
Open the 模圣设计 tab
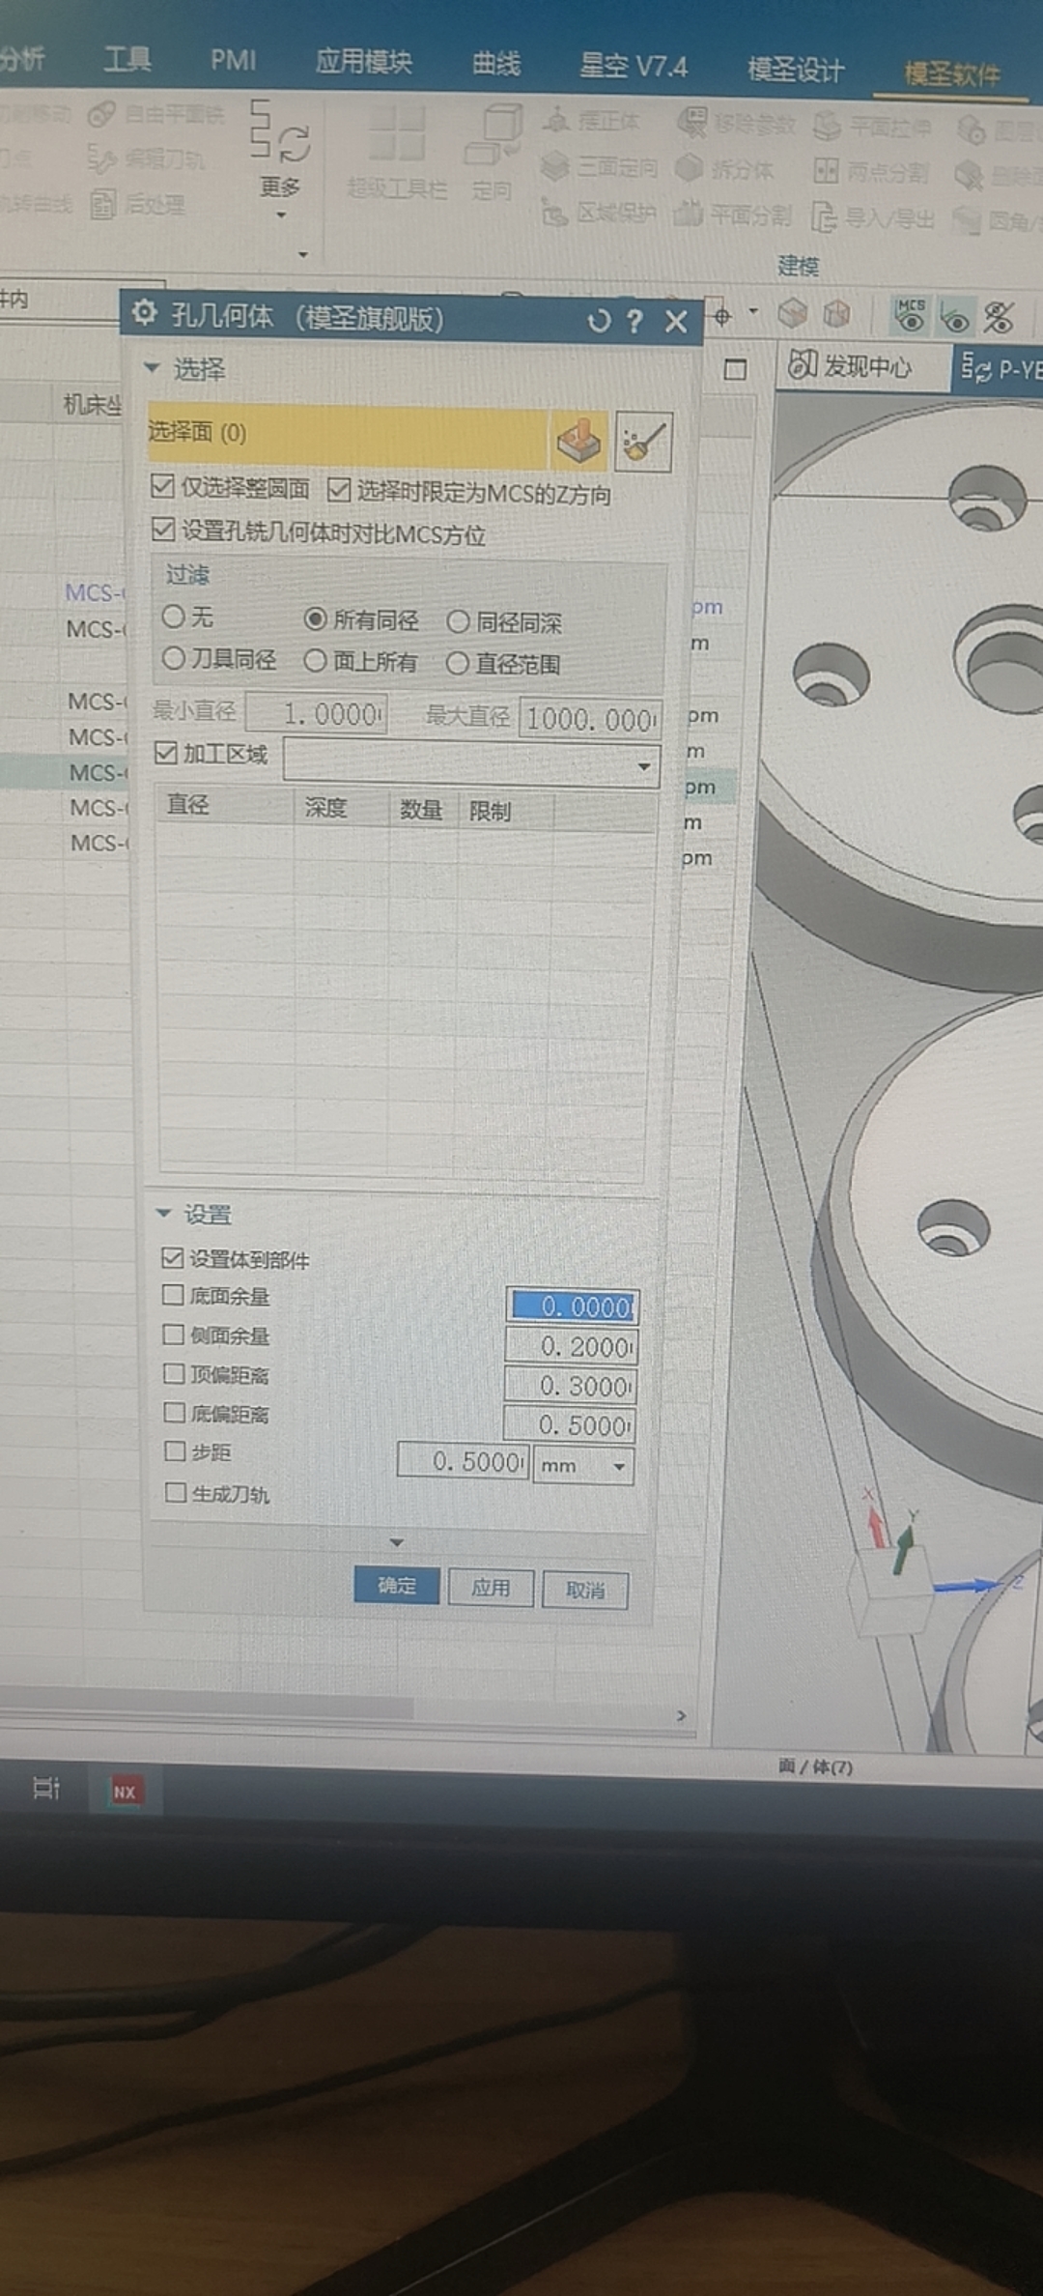tap(796, 70)
